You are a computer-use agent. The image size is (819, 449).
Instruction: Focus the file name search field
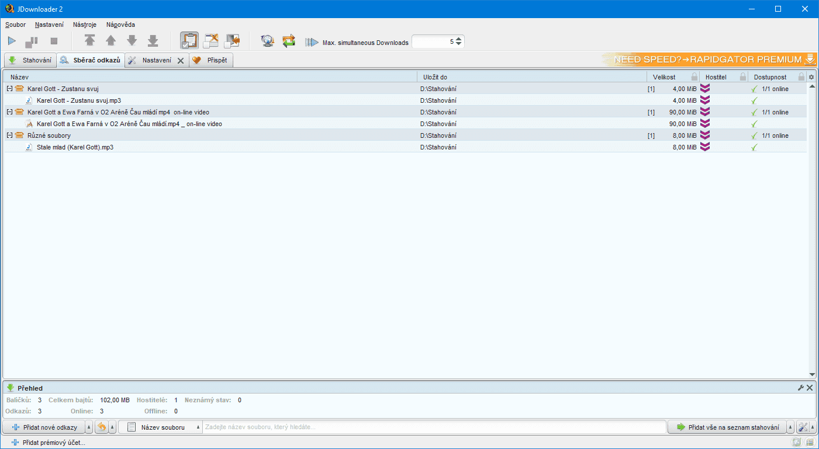coord(434,427)
